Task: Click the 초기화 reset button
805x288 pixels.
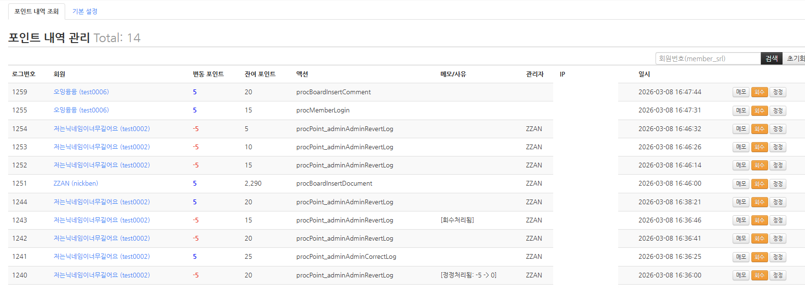Action: (x=795, y=58)
